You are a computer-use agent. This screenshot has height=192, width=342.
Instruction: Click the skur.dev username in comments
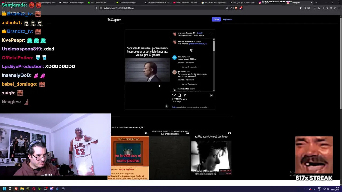point(181,57)
